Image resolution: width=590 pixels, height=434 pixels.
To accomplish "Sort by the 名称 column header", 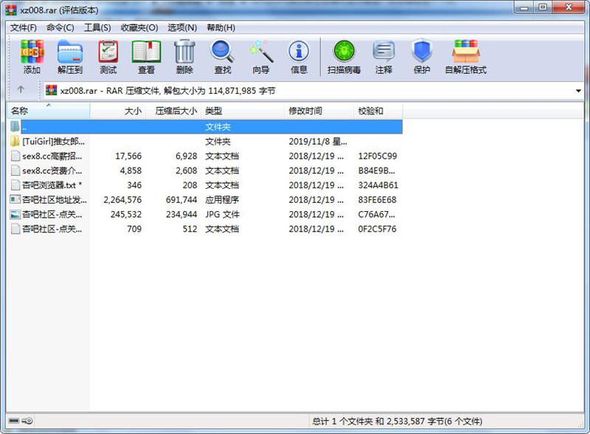I will 49,111.
